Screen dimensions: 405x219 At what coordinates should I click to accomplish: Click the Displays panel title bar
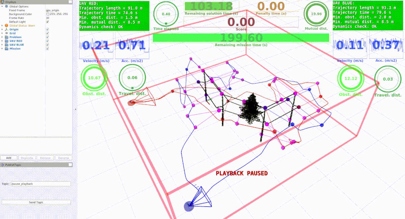pos(36,2)
